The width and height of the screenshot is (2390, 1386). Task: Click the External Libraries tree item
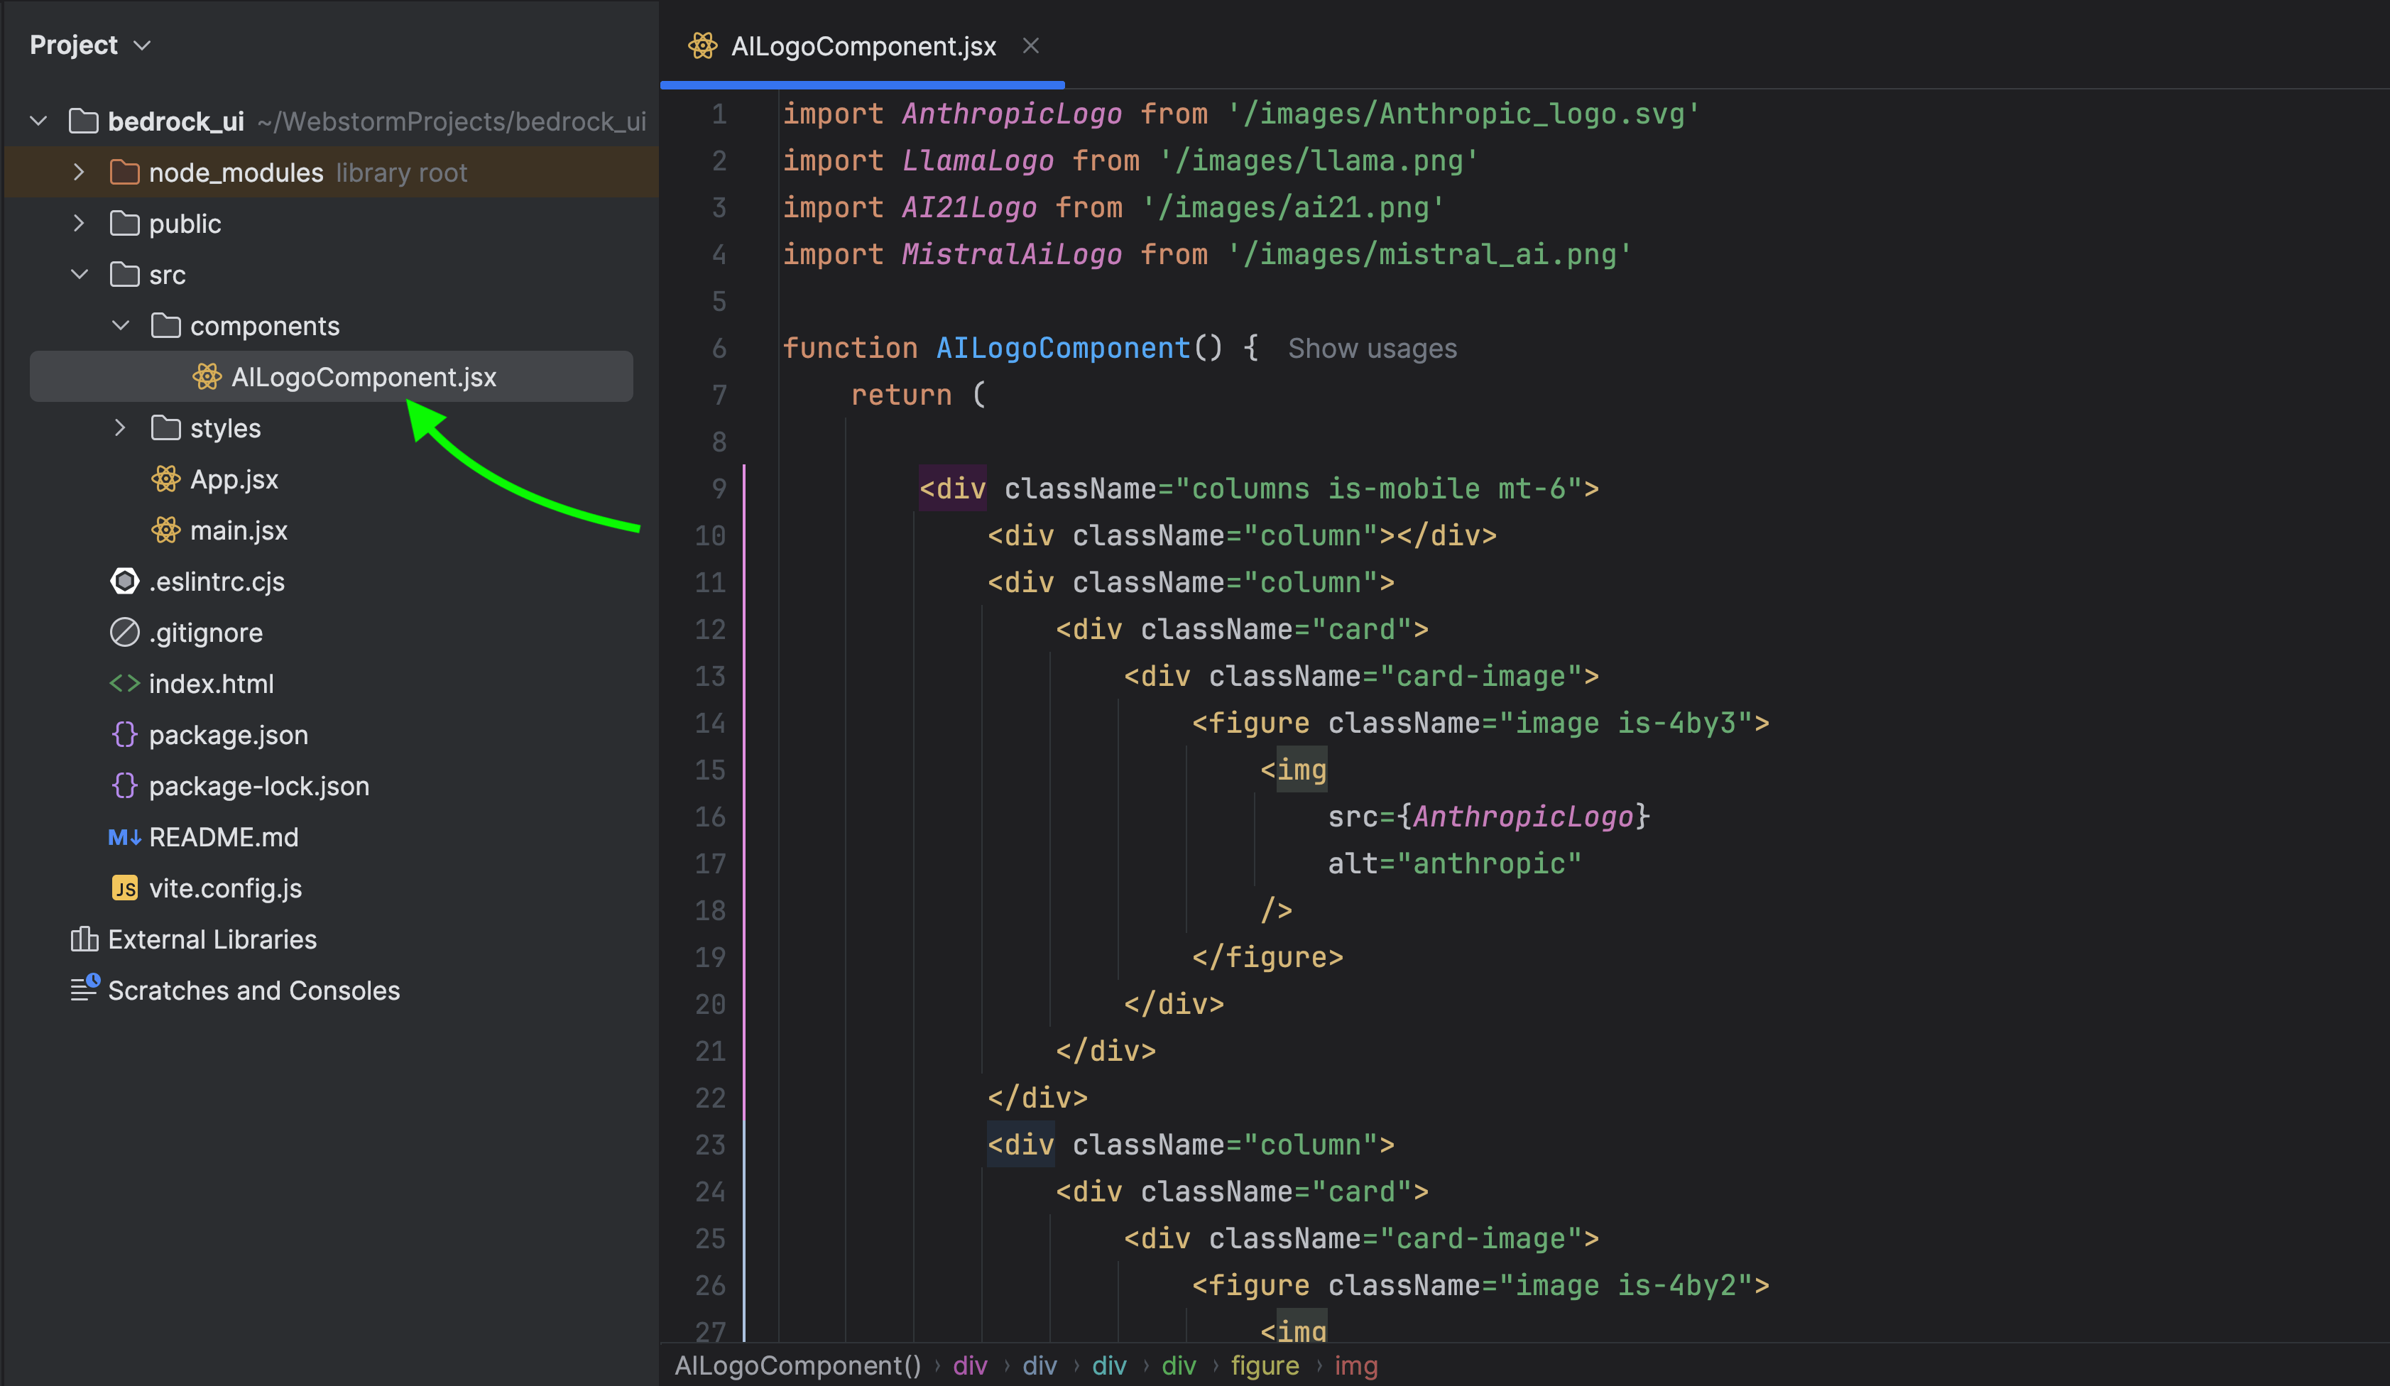[x=211, y=939]
